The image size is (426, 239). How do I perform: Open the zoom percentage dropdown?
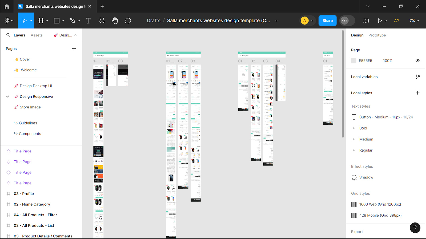coord(413,20)
